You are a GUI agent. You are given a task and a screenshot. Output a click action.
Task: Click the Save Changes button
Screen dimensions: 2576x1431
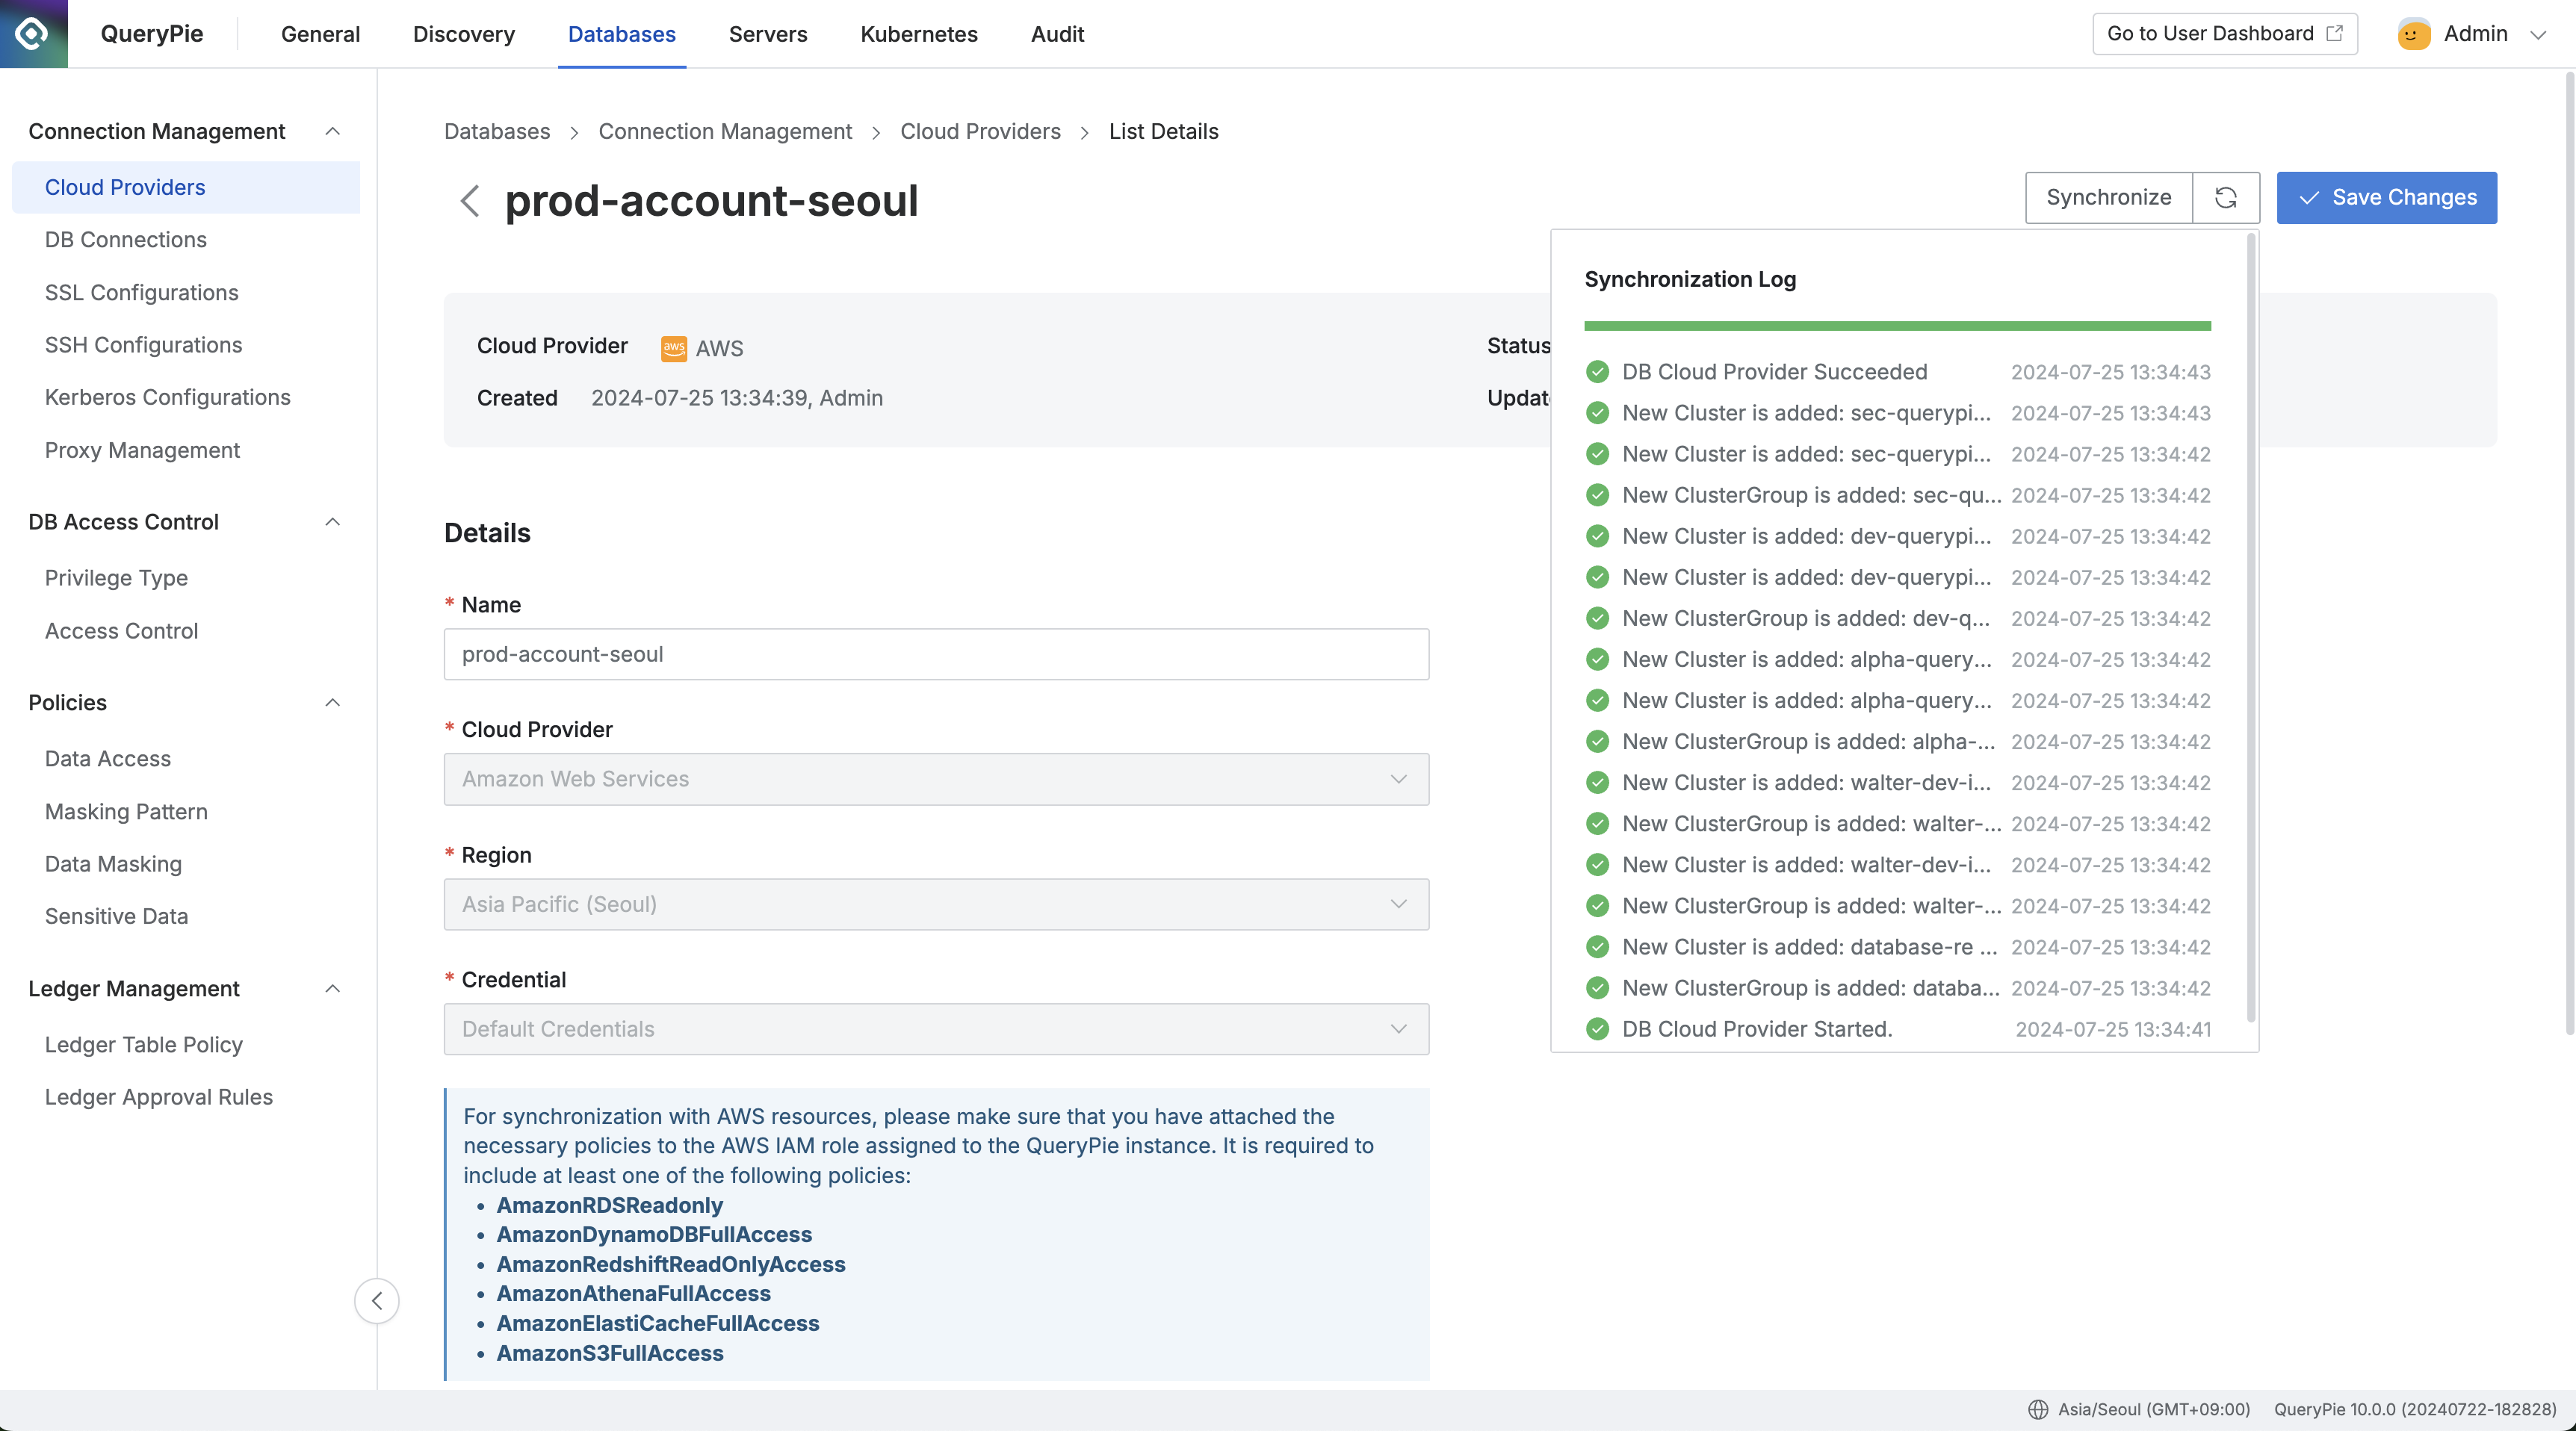(x=2386, y=198)
